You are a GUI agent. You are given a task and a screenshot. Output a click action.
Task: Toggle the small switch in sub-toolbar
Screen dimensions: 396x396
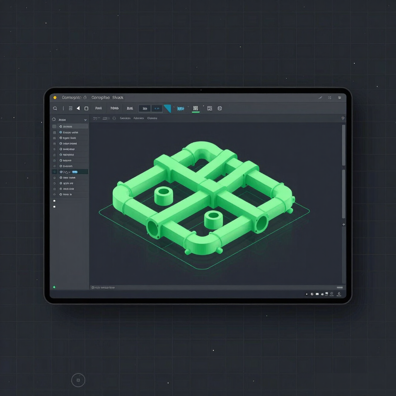point(106,118)
